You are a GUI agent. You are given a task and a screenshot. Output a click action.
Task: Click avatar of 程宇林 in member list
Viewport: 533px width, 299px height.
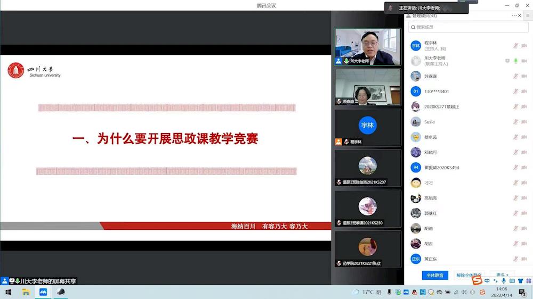click(416, 45)
